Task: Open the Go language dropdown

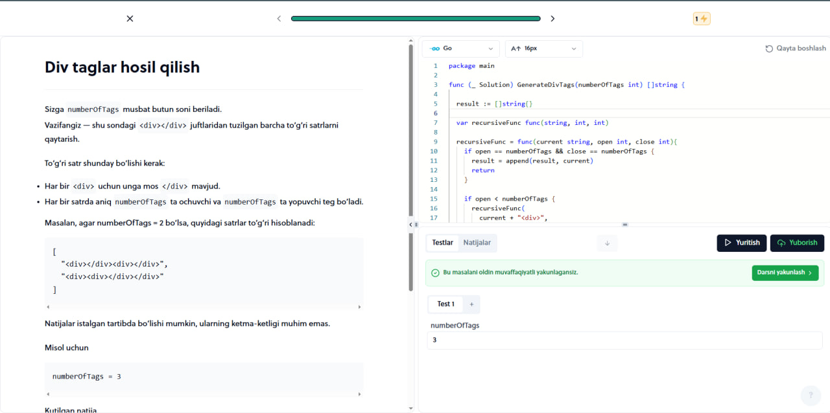Action: (461, 49)
